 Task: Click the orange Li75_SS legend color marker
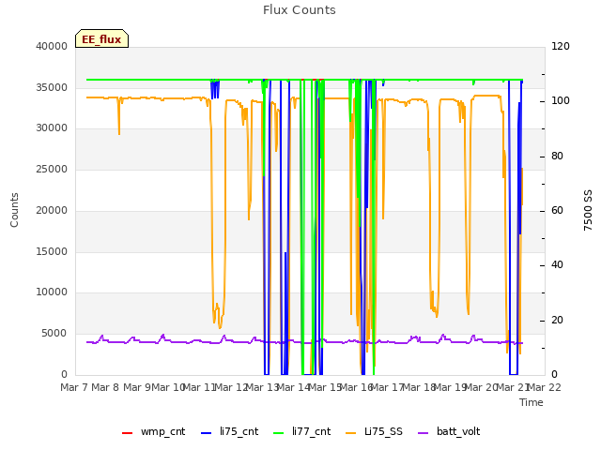[351, 433]
